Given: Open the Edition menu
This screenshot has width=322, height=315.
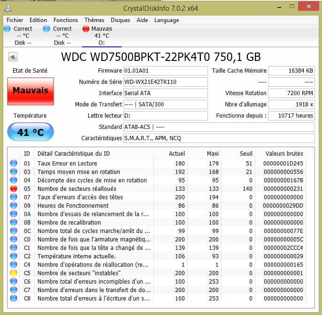Looking at the screenshot, I should (38, 20).
